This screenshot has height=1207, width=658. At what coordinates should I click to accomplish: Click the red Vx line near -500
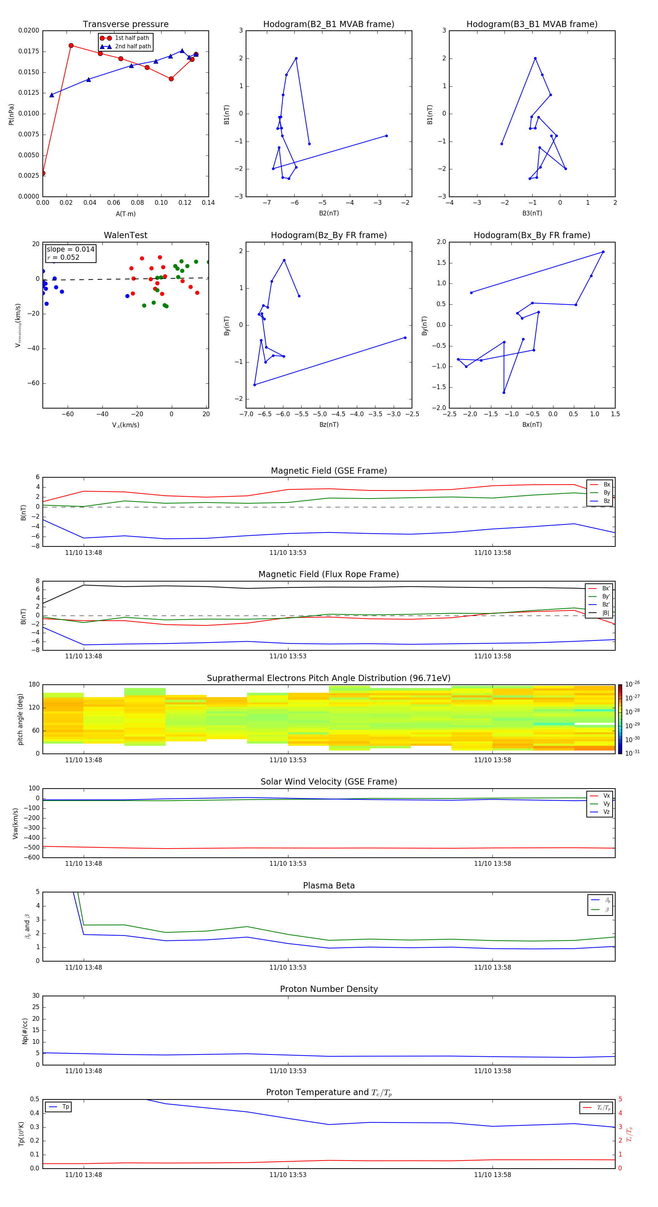tap(329, 848)
